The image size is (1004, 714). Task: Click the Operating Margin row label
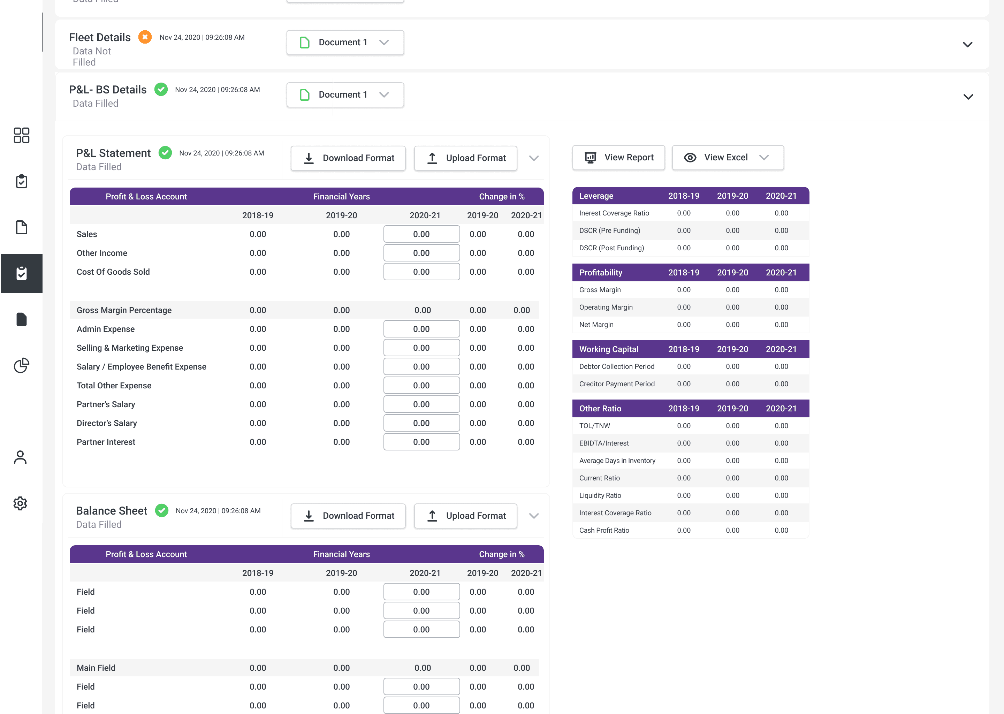coord(606,307)
